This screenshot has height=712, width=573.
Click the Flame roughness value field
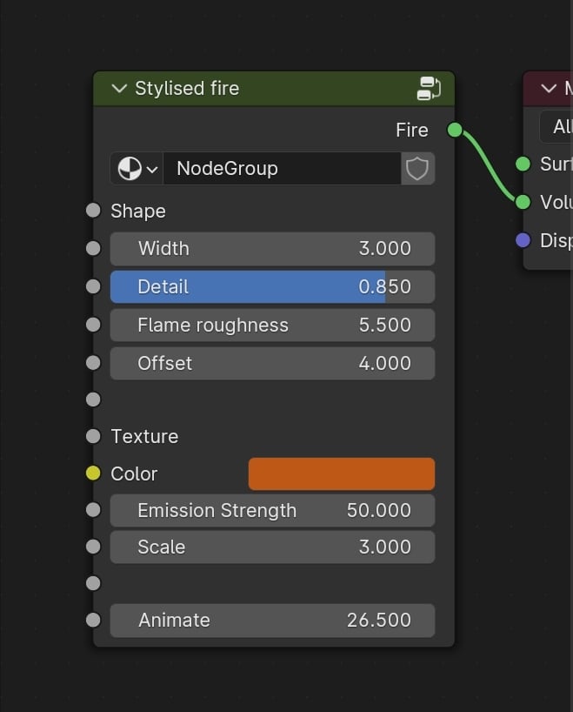tap(272, 325)
